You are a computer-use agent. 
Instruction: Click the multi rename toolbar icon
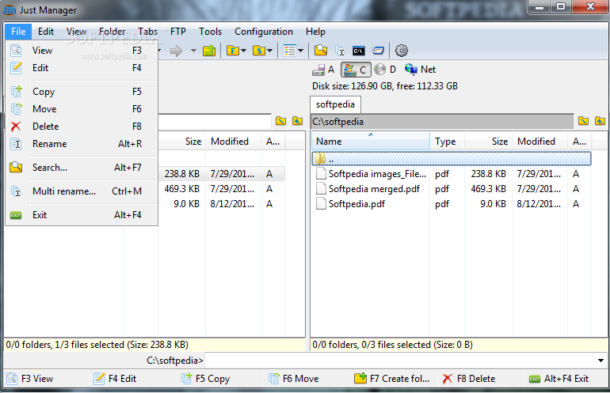point(340,51)
